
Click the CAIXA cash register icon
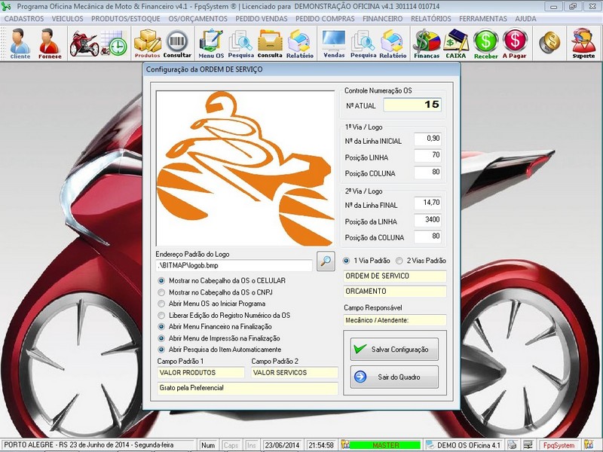(x=456, y=43)
